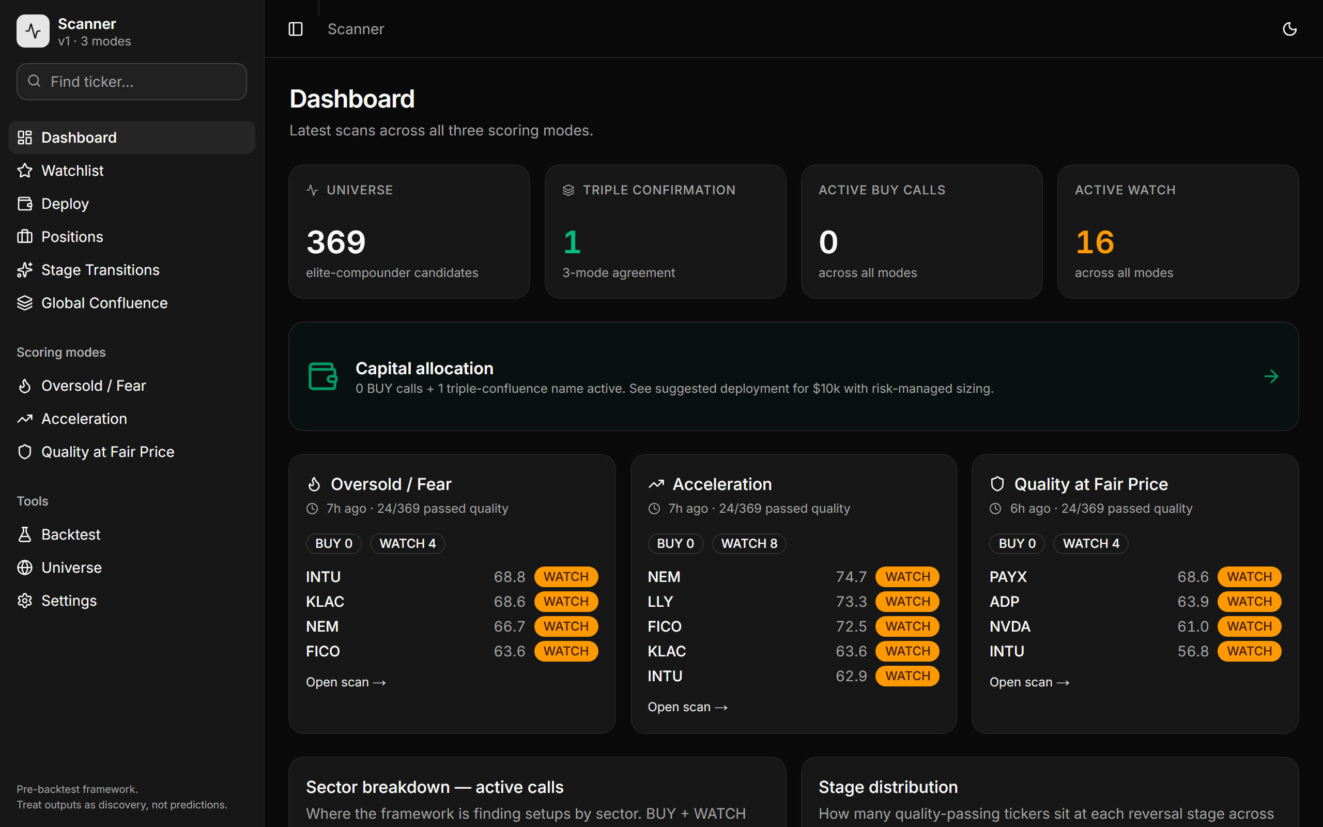Click the trend icon on Acceleration card
Screen dimensions: 1323x827
coord(656,484)
